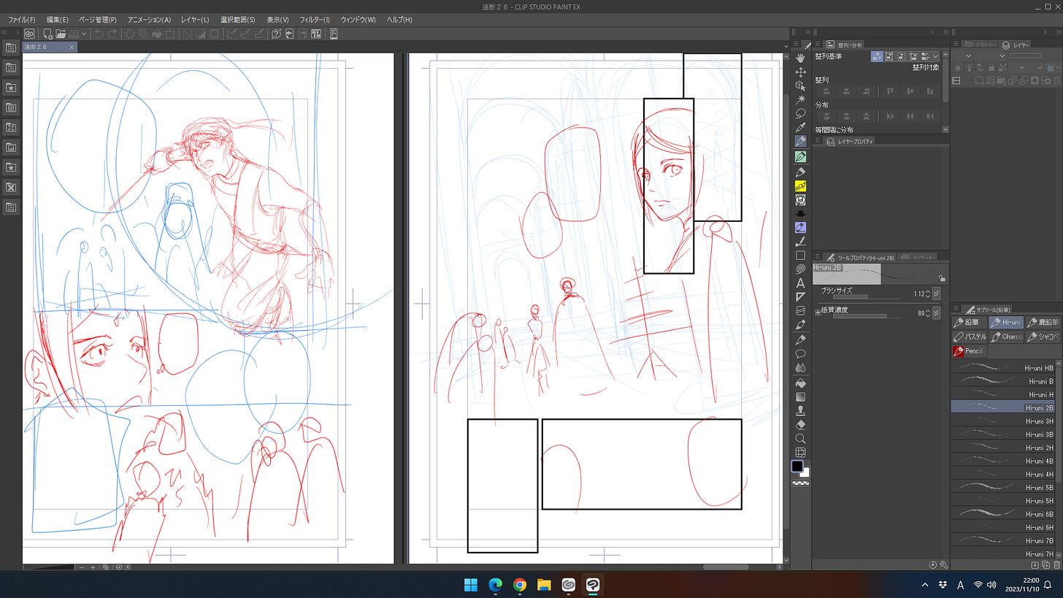Choose the Hi-uni 4B brush

coord(1004,461)
